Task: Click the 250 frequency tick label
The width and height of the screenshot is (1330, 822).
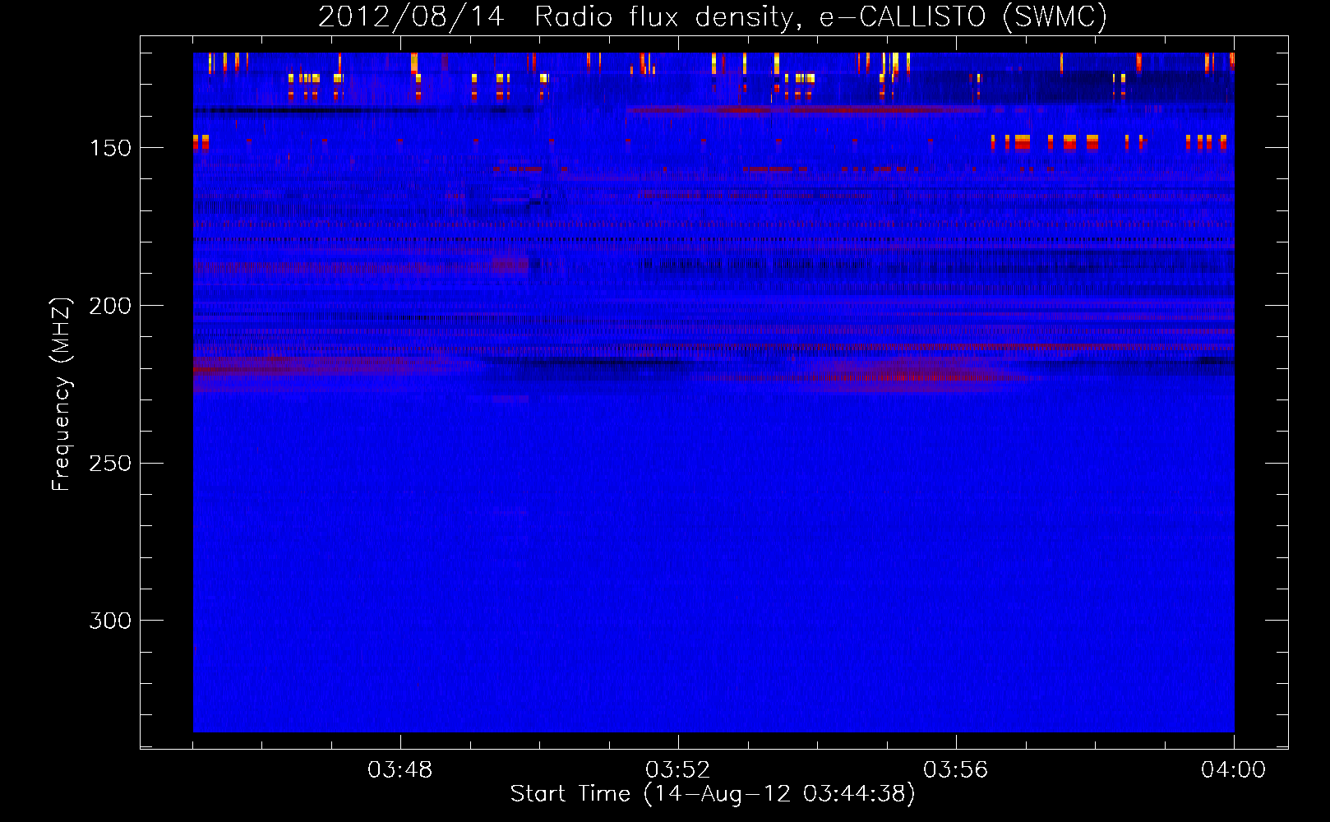Action: click(x=110, y=464)
